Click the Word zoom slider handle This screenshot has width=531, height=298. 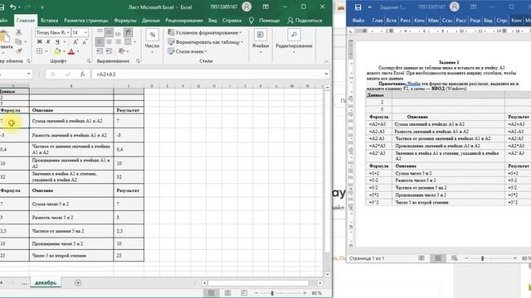coord(482,258)
